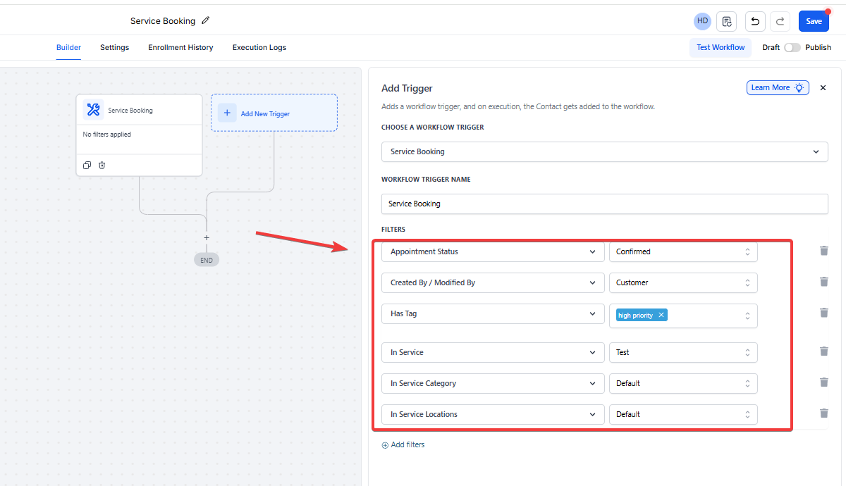Click the undo arrow icon

tap(755, 21)
